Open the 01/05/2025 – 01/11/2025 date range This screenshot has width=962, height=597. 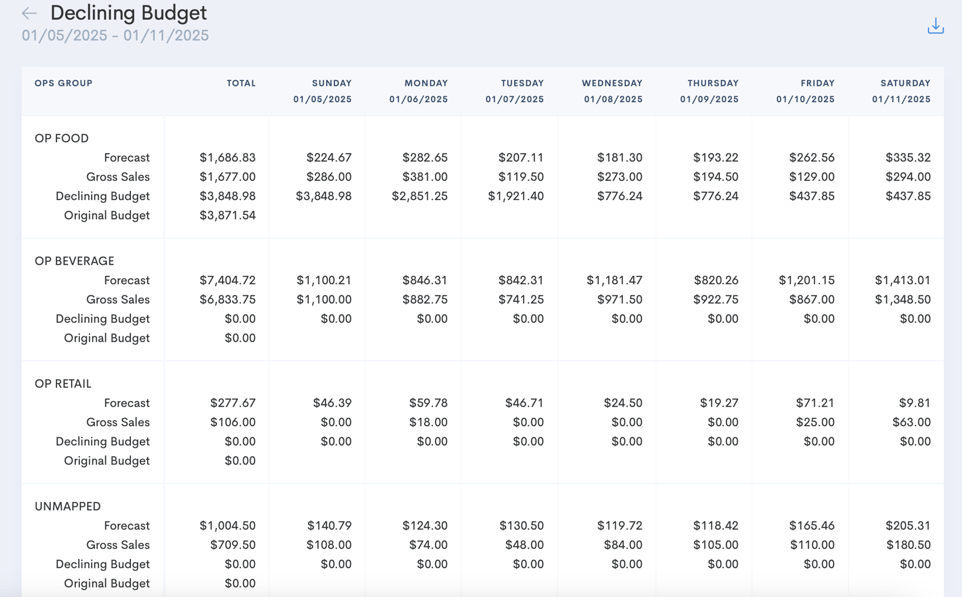115,35
